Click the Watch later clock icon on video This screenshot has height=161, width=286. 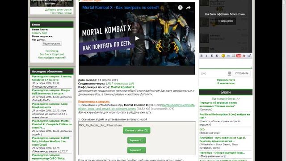point(180,8)
